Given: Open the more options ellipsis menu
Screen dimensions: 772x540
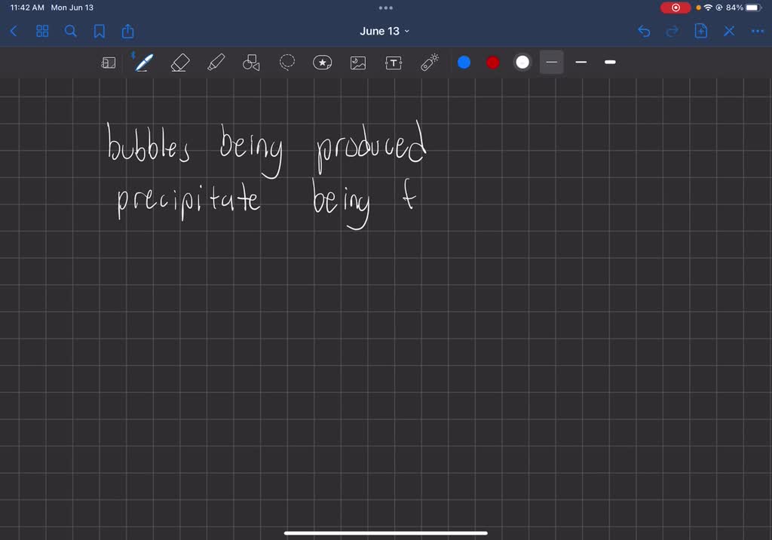Looking at the screenshot, I should tap(757, 31).
